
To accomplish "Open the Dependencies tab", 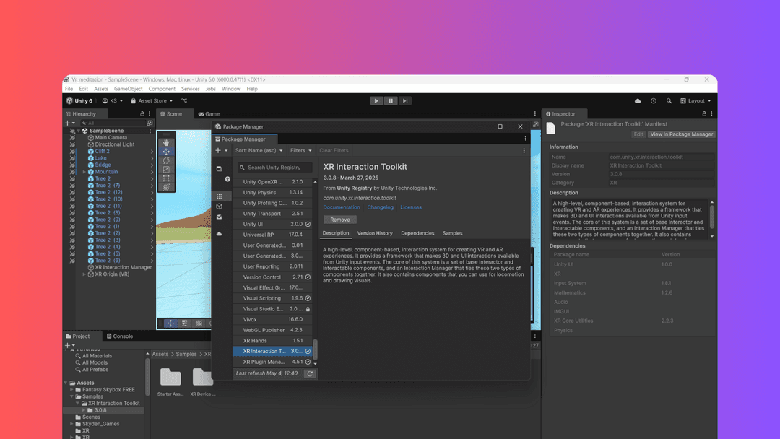I will coord(417,233).
